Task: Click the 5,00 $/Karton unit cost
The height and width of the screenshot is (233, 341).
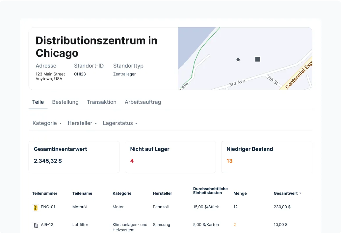Action: pyautogui.click(x=206, y=225)
